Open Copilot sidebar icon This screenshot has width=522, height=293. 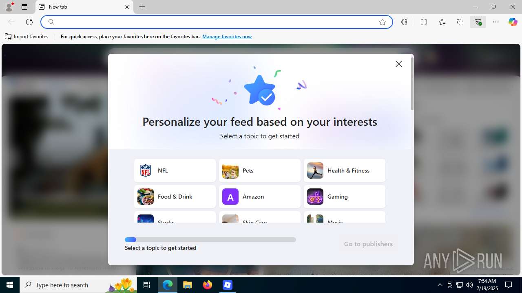(x=513, y=22)
